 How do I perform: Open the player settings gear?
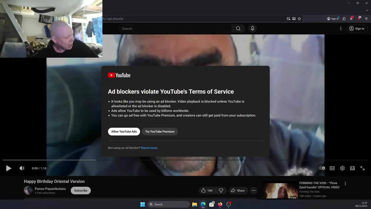[342, 168]
